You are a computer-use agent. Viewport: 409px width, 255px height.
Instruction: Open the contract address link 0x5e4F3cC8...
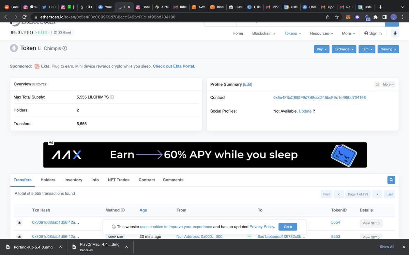pos(319,98)
